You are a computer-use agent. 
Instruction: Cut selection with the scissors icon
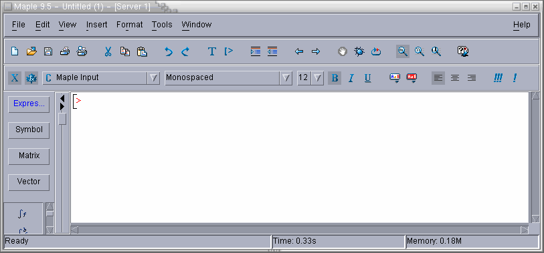click(x=108, y=51)
